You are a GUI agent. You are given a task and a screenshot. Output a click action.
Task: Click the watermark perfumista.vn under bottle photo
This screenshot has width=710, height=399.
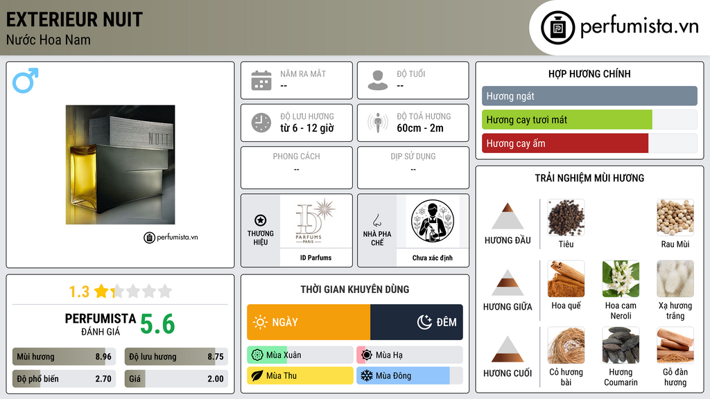[171, 237]
